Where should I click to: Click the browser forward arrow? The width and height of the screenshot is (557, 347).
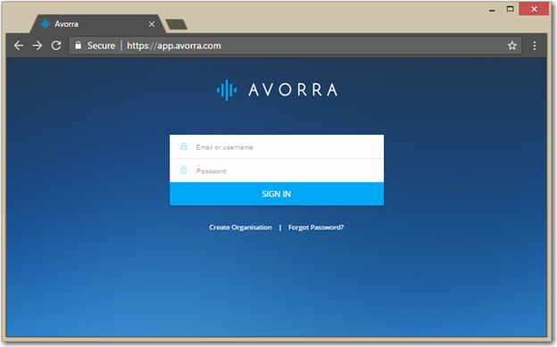point(37,45)
